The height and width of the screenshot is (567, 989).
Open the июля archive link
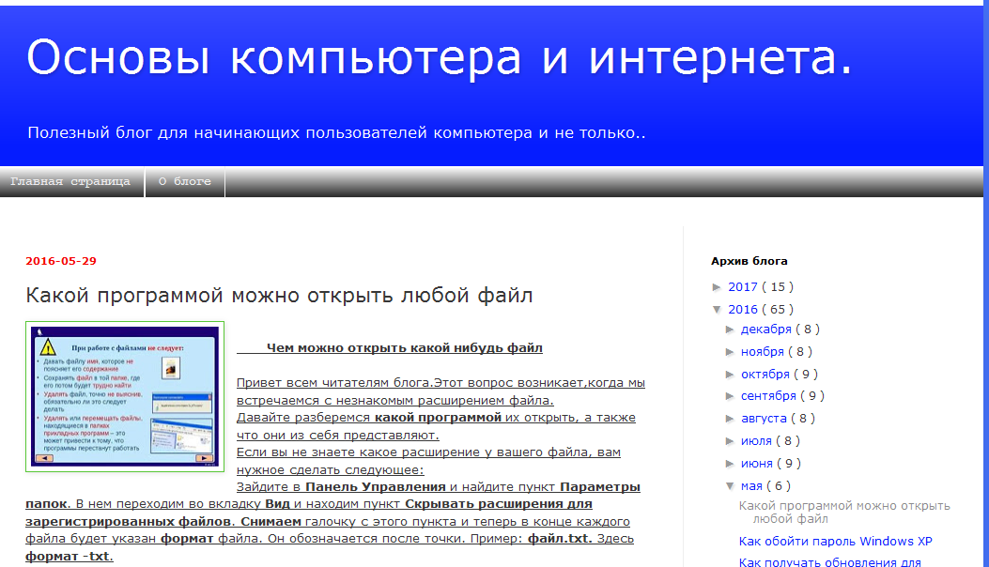756,441
